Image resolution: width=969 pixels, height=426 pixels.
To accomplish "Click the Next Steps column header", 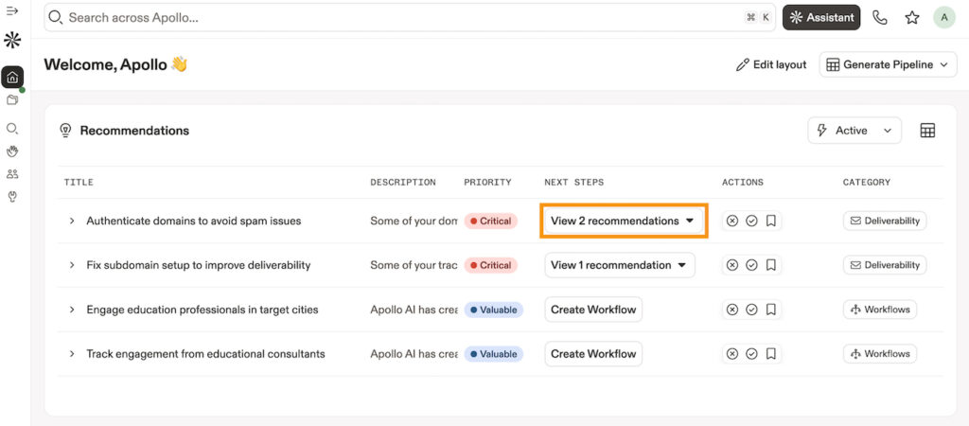I will coord(574,183).
